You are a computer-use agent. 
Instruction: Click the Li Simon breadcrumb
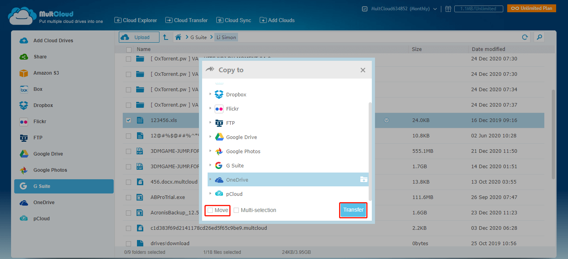(226, 38)
